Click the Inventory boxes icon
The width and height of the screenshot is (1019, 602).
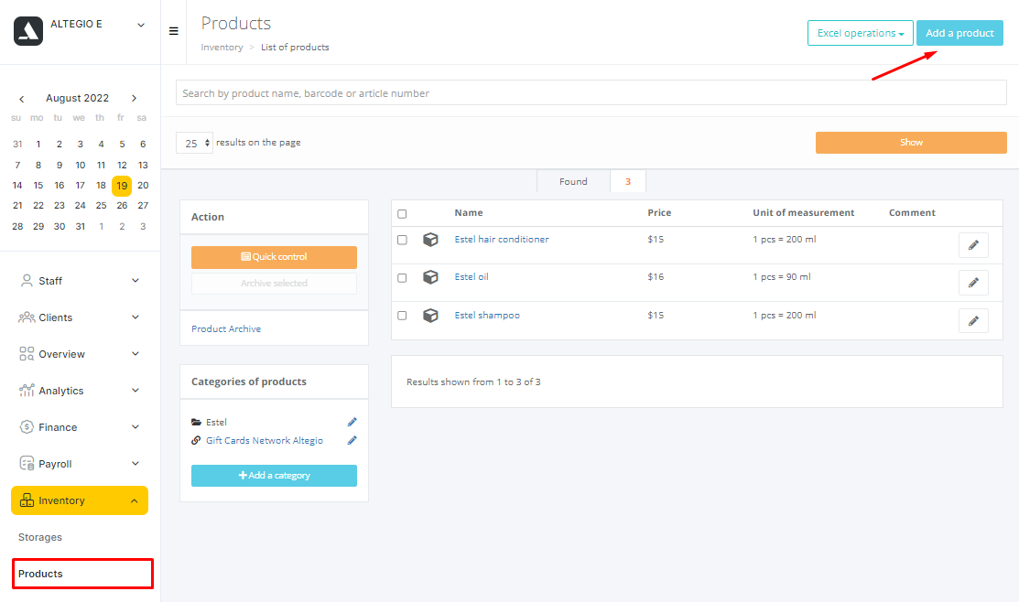(x=27, y=500)
